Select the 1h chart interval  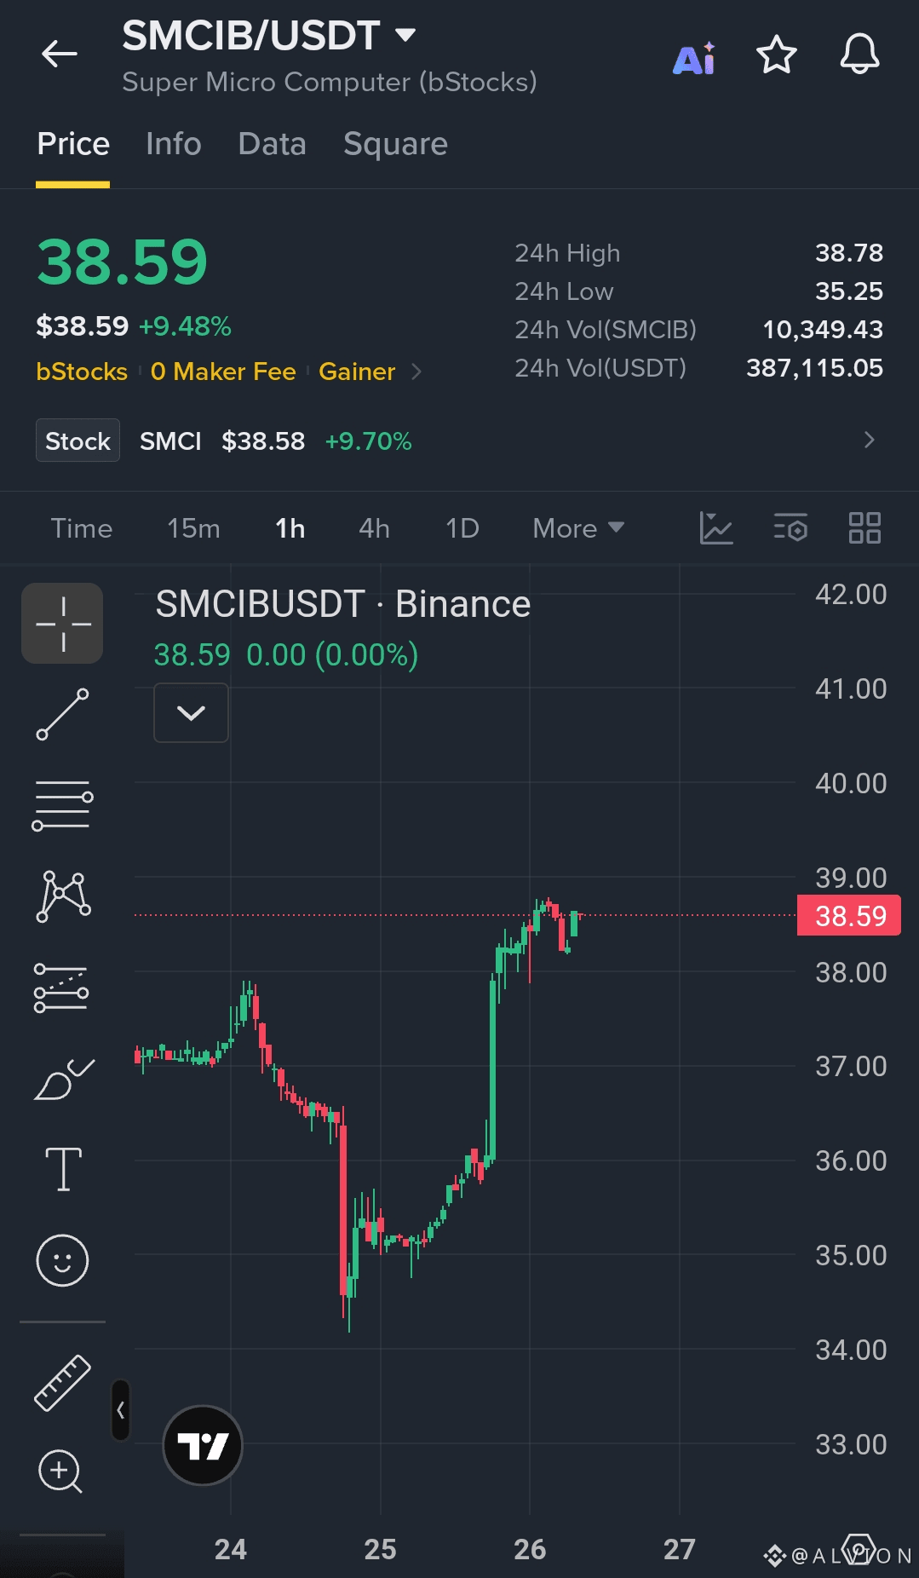pos(290,528)
